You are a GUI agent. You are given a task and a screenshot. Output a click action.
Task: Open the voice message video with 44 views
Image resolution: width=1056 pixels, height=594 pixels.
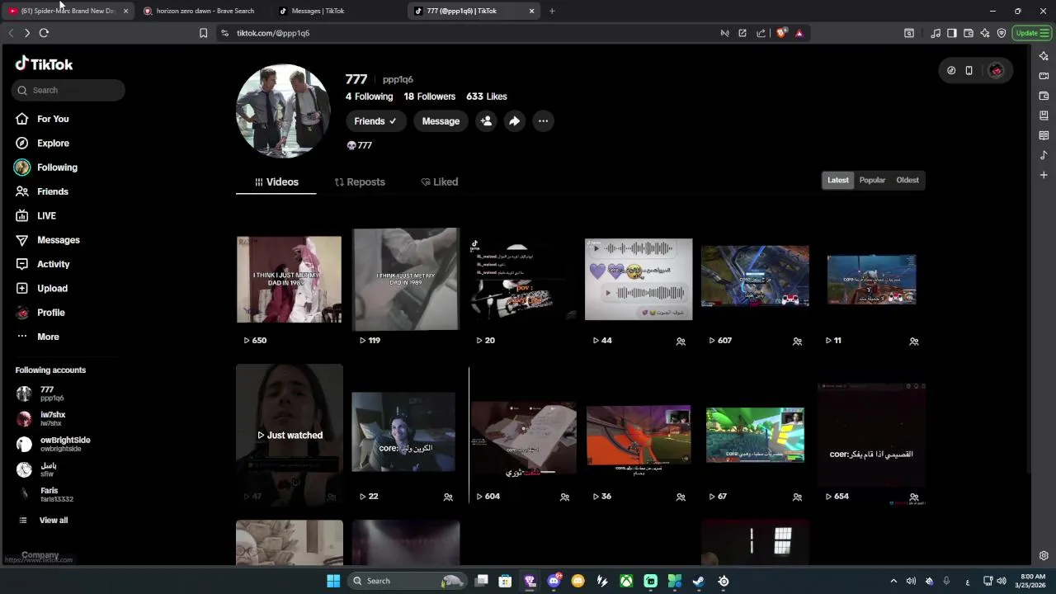pos(639,280)
